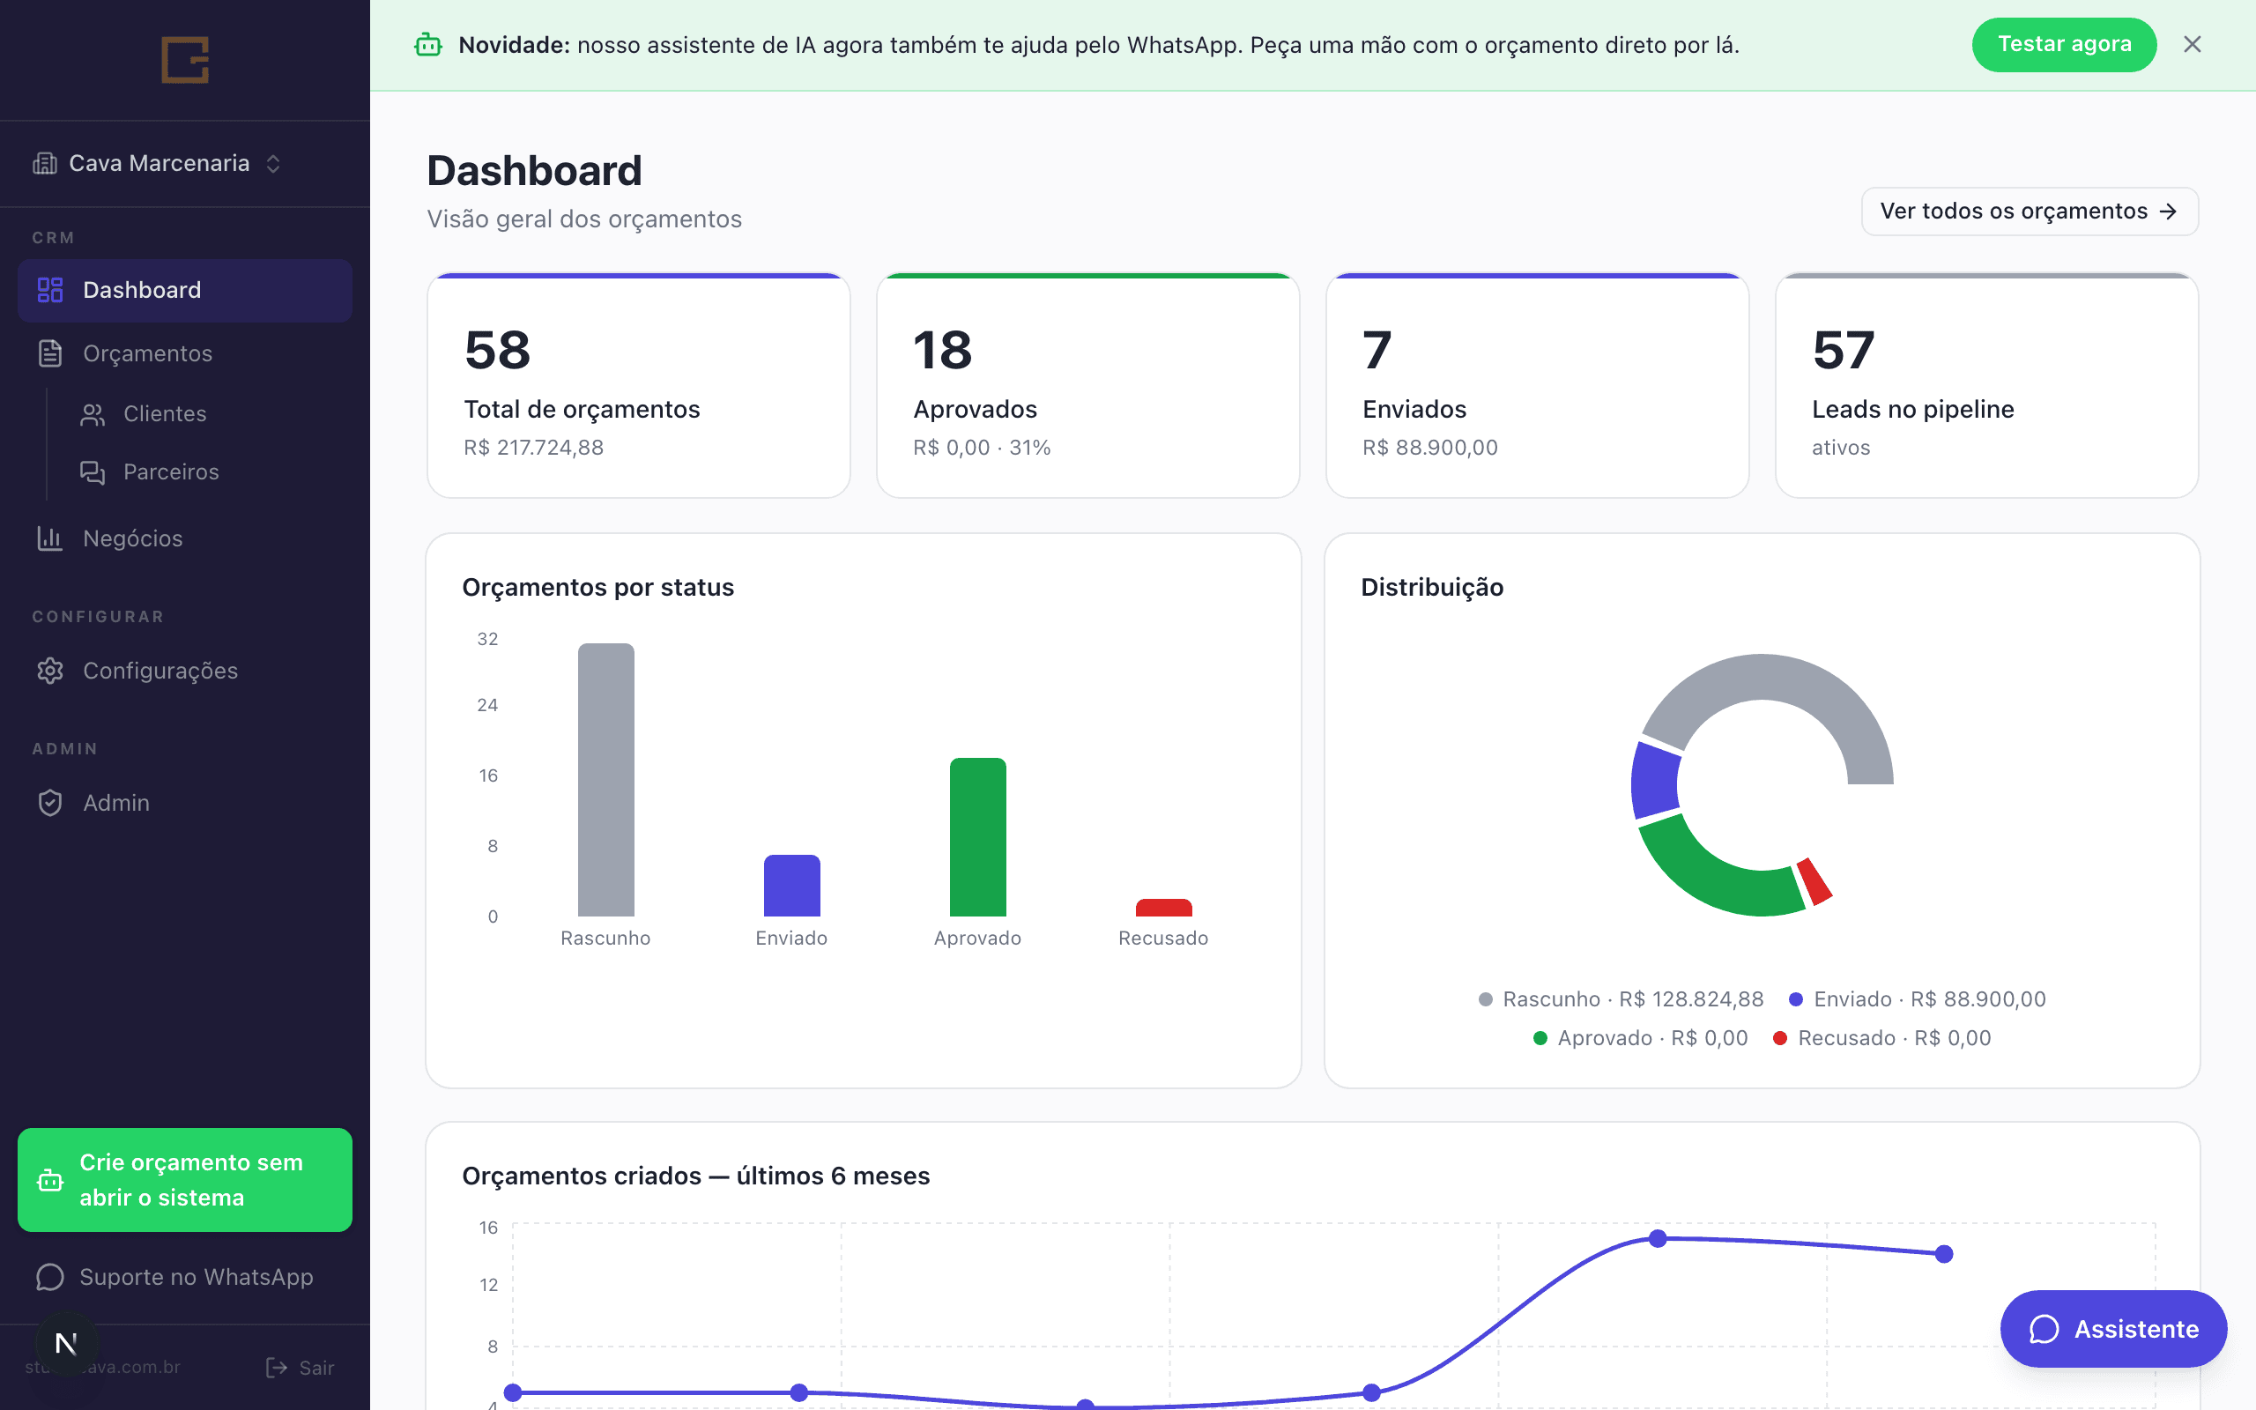This screenshot has width=2256, height=1410.
Task: Click the robot icon in the Novidade banner
Action: (x=428, y=45)
